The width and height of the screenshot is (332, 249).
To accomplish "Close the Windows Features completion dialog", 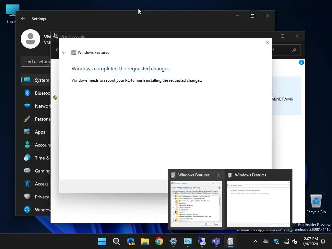I will coord(267,42).
